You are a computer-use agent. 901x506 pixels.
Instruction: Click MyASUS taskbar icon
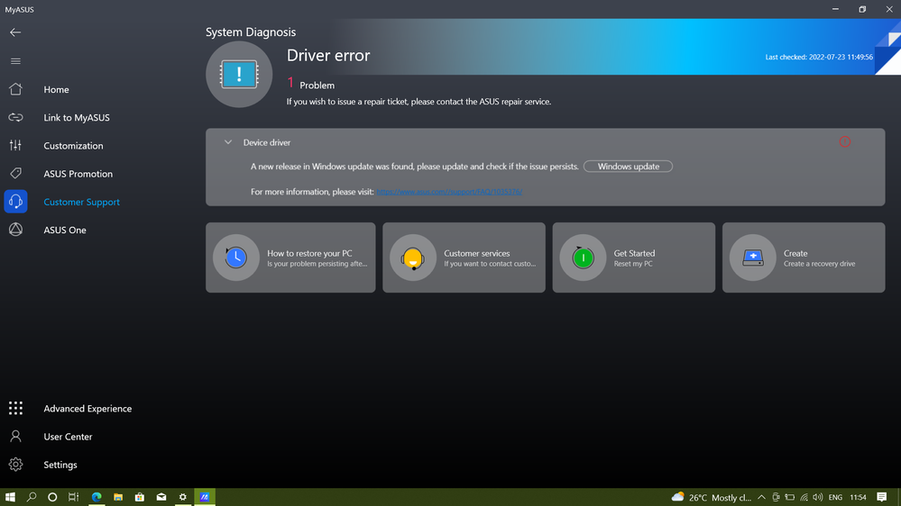[205, 497]
